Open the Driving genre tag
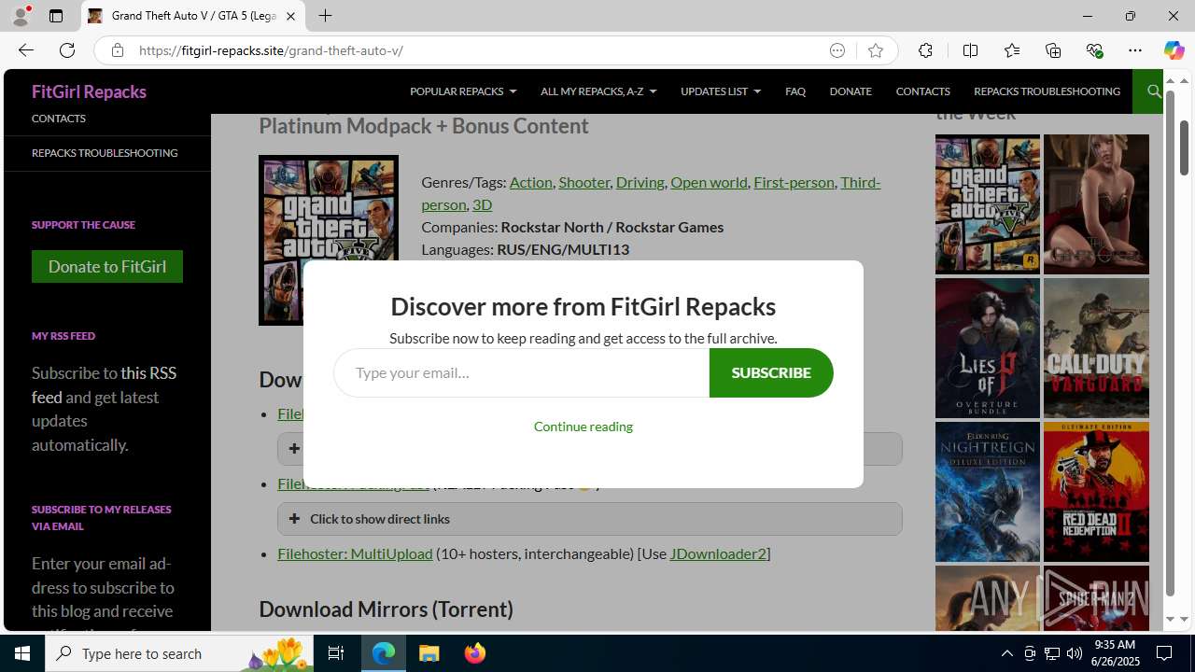Screen dimensions: 1195x672 tap(640, 182)
